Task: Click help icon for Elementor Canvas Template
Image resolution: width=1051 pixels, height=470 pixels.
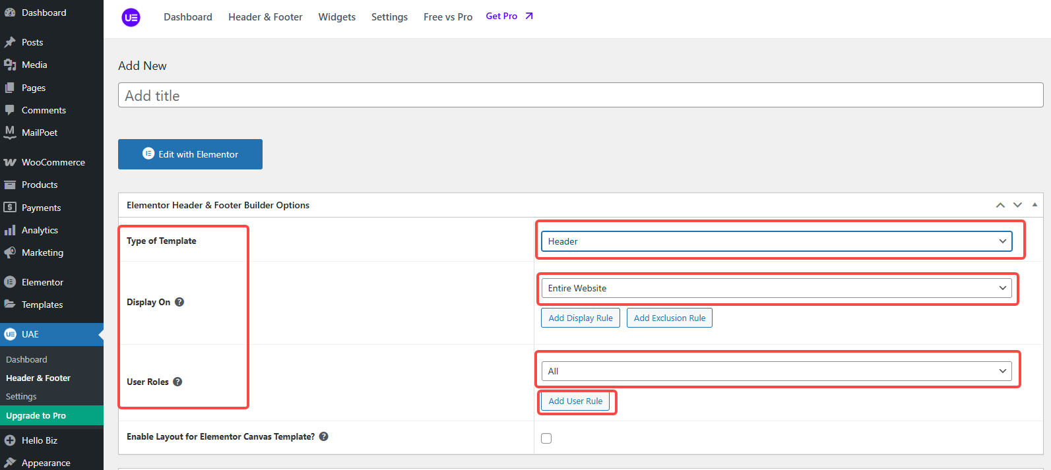Action: click(324, 436)
